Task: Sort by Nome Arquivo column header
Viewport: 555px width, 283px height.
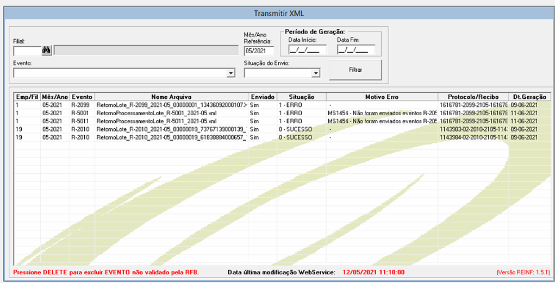Action: [171, 97]
